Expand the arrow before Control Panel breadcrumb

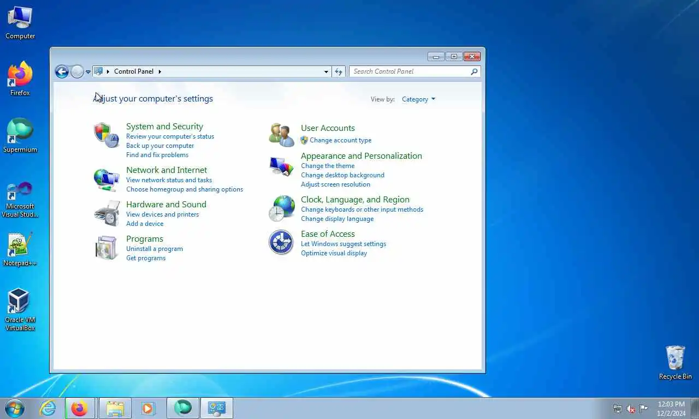point(108,71)
